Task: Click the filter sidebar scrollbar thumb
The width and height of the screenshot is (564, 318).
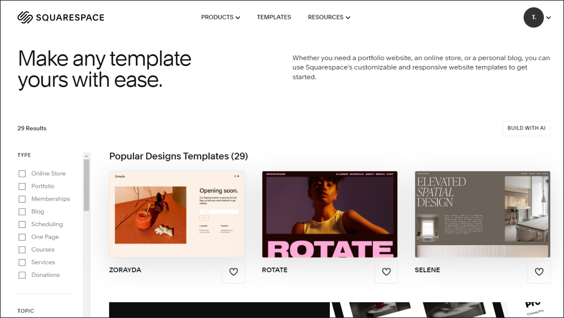Action: (86, 185)
